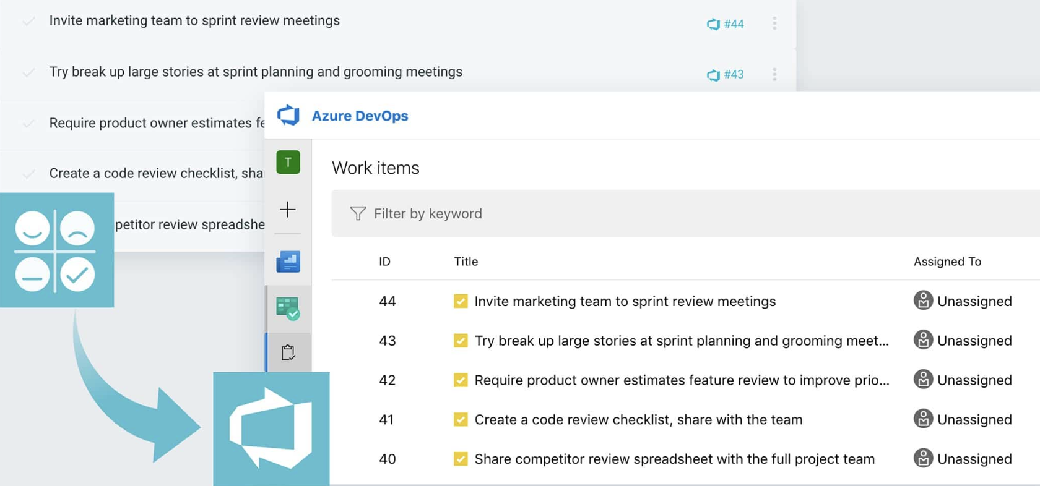The image size is (1040, 486).
Task: Sort by the Title column header
Action: click(466, 262)
